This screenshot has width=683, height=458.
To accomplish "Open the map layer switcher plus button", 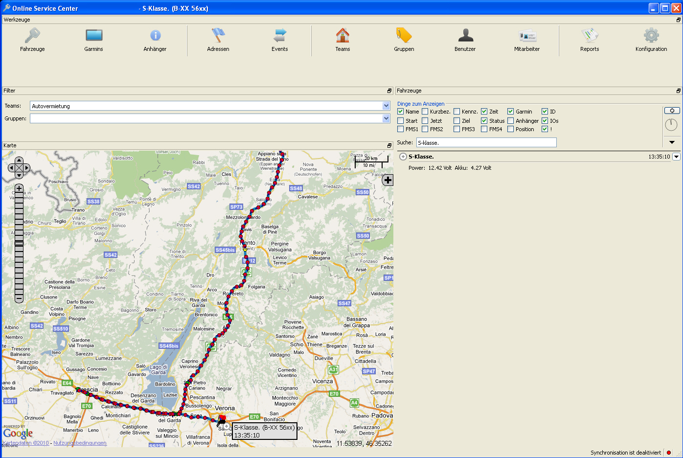I will coord(387,180).
